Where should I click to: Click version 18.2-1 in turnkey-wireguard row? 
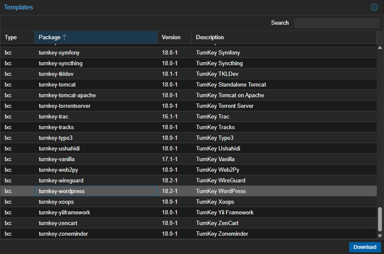coord(170,181)
